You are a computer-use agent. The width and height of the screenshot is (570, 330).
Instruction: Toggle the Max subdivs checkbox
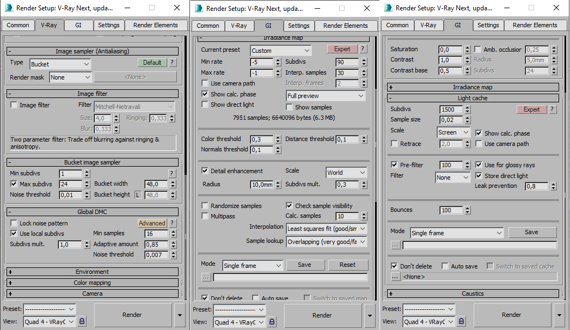(x=14, y=184)
